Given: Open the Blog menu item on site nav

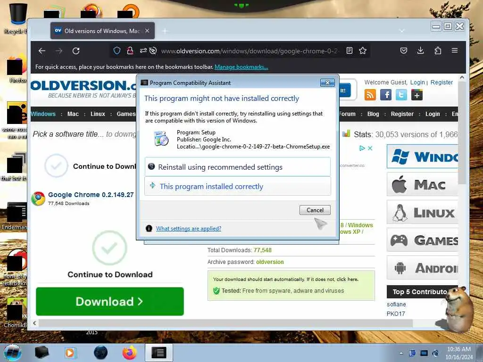Looking at the screenshot, I should point(373,114).
